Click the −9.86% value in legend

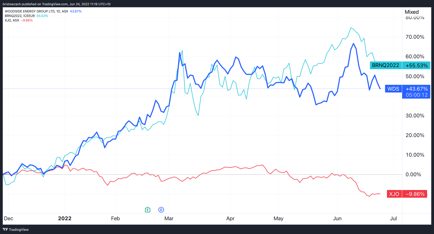coord(27,20)
